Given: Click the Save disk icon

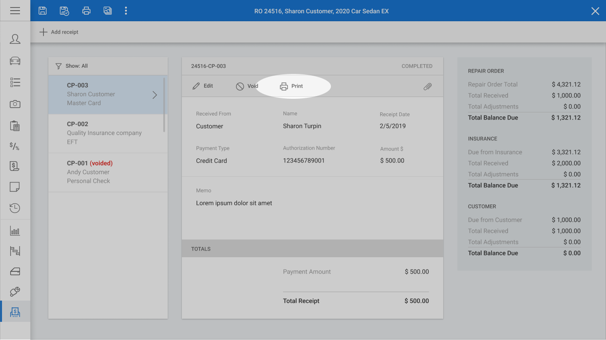Looking at the screenshot, I should 43,11.
